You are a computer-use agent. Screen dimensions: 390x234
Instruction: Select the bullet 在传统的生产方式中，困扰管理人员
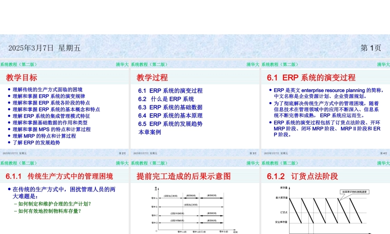[x=64, y=193]
